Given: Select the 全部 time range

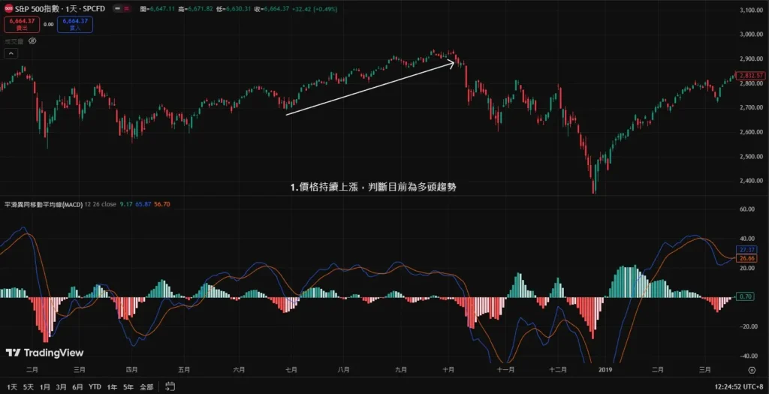Looking at the screenshot, I should point(146,386).
